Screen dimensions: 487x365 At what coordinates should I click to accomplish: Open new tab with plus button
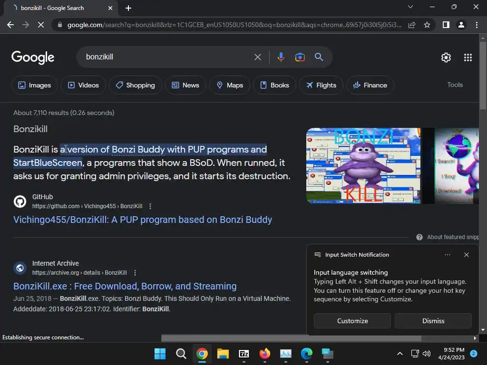[x=128, y=8]
